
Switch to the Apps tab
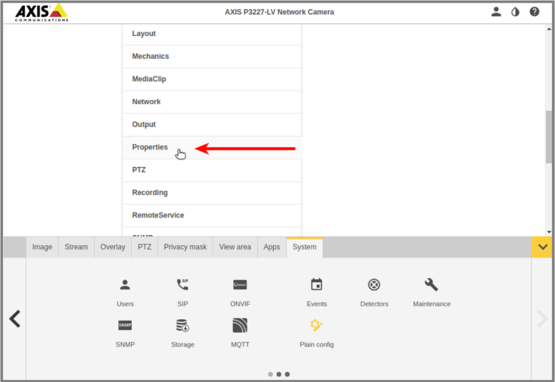point(271,247)
